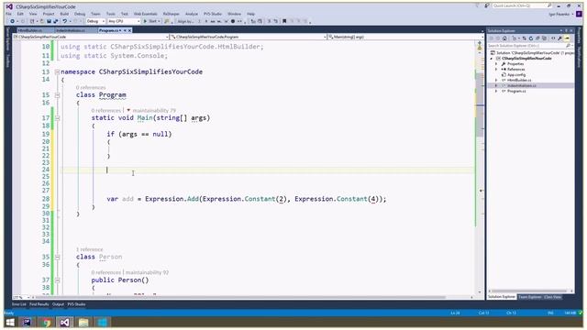The image size is (587, 330).
Task: Open the Web Essentials menu
Action: 146,14
